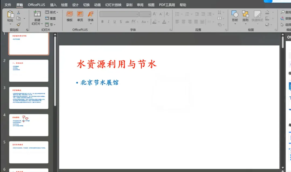
Task: Open the 剪贴板 group dialog launcher
Action: 27,30
